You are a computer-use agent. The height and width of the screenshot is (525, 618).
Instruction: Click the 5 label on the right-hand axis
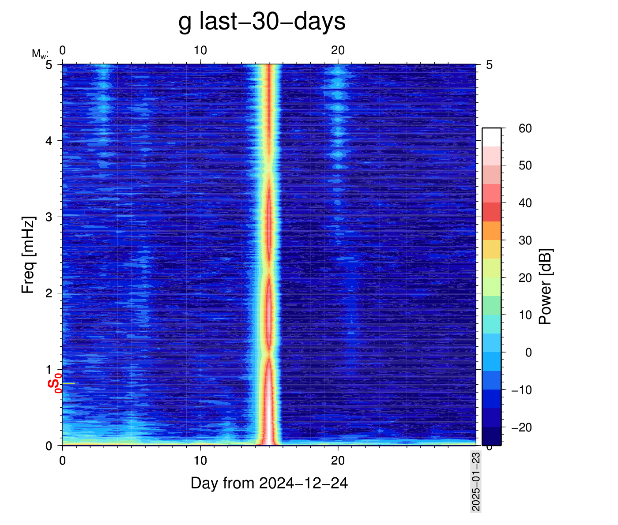tap(489, 65)
